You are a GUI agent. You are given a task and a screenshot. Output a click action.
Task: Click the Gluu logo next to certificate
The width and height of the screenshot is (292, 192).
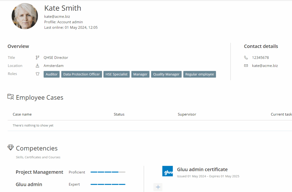(x=168, y=171)
